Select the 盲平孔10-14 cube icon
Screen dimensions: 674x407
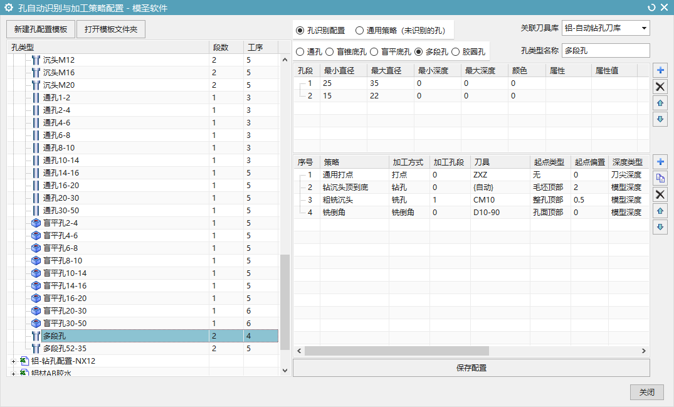pyautogui.click(x=36, y=273)
